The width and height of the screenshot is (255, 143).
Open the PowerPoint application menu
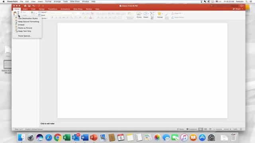(x=12, y=2)
